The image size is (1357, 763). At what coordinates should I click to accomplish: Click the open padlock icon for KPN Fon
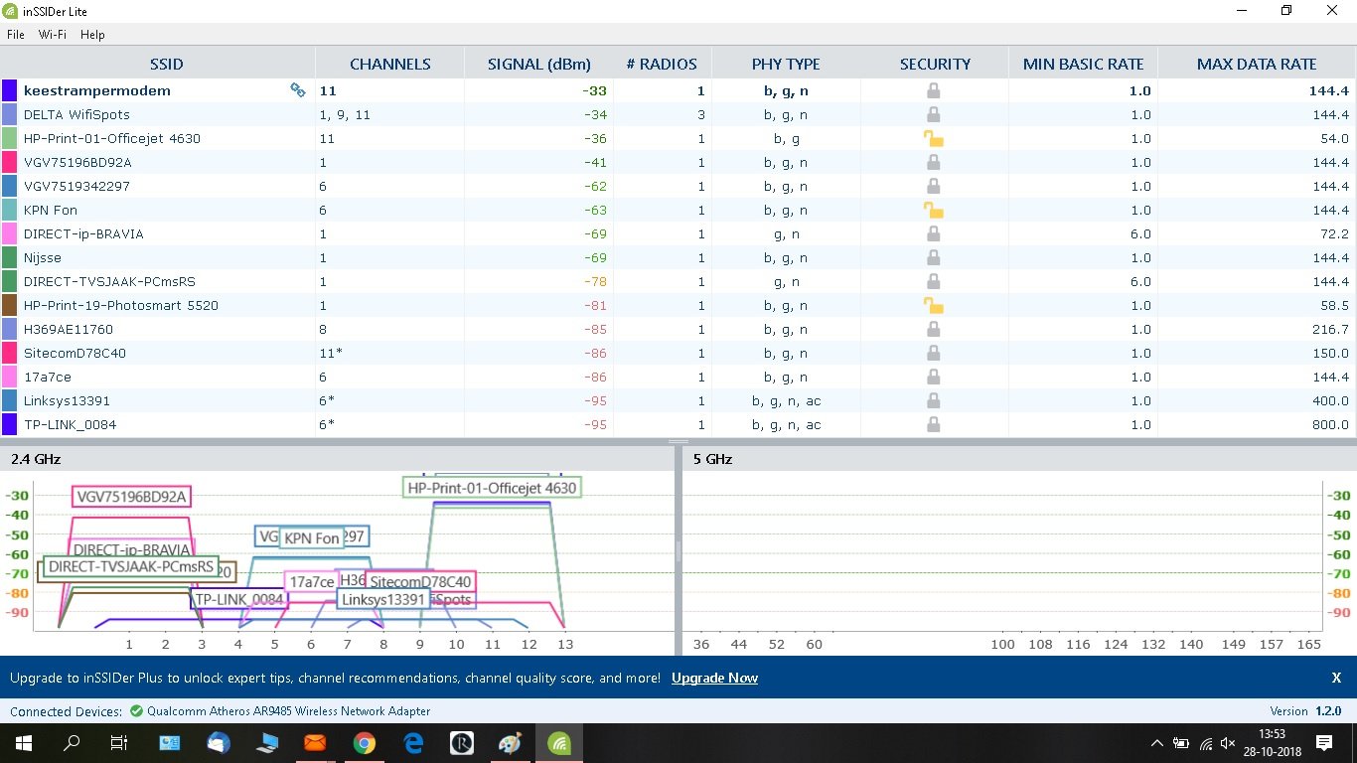click(933, 210)
